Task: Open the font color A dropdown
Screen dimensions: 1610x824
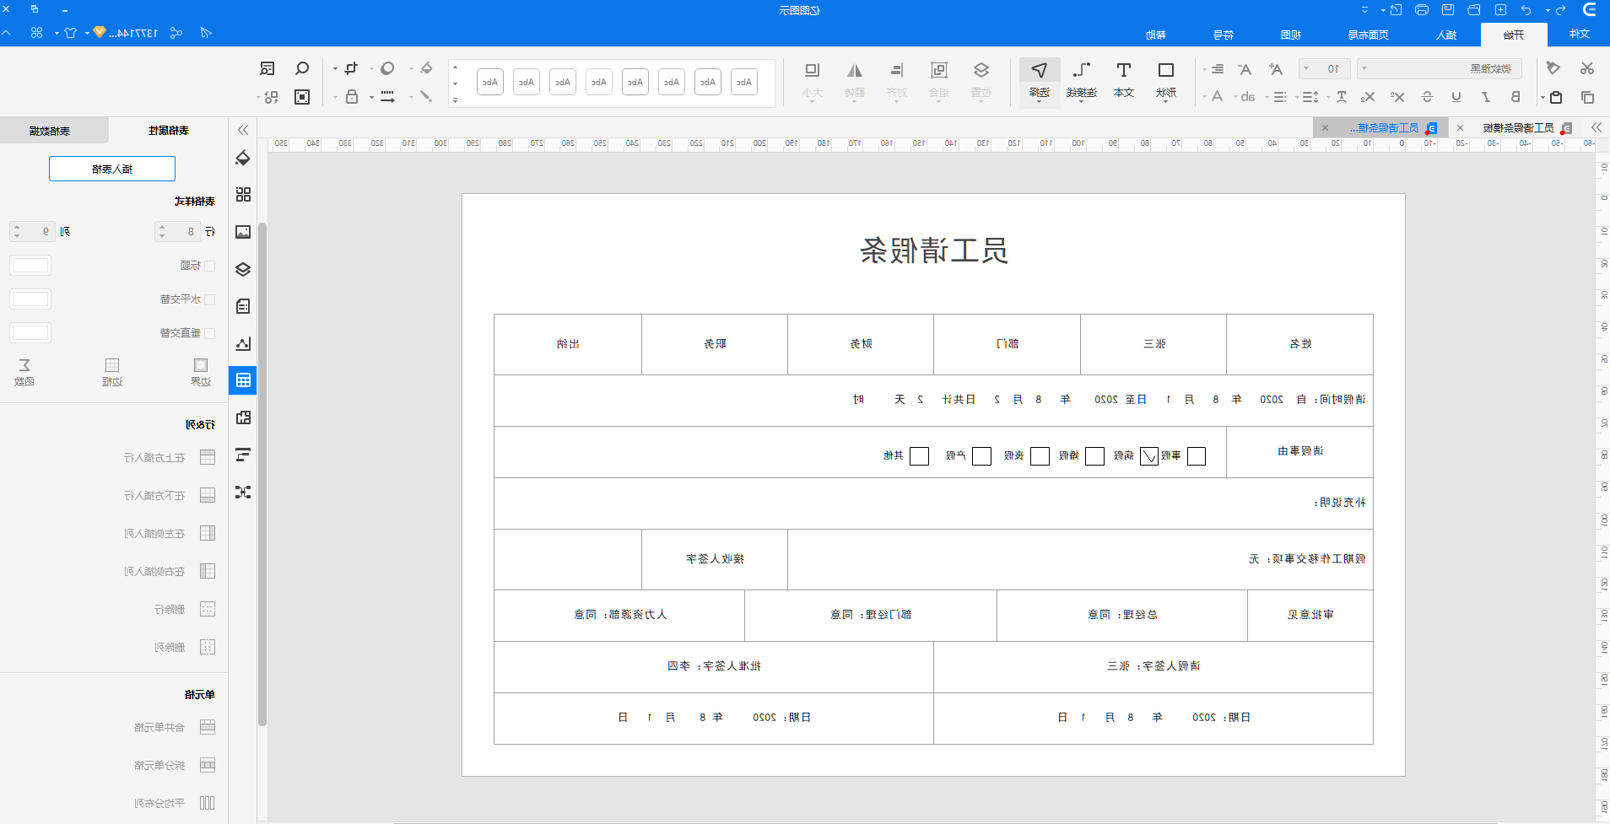Action: tap(1204, 97)
